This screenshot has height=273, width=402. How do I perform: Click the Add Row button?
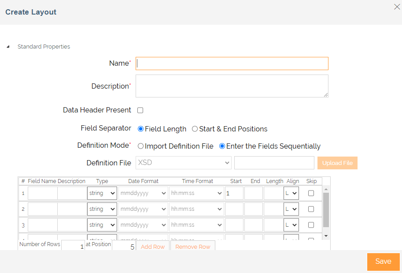[x=152, y=247]
